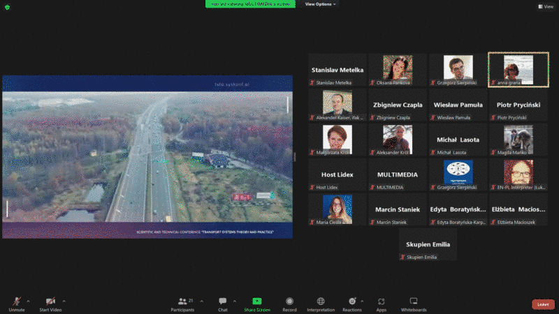Unmute the microphone
The image size is (559, 314).
[15, 302]
